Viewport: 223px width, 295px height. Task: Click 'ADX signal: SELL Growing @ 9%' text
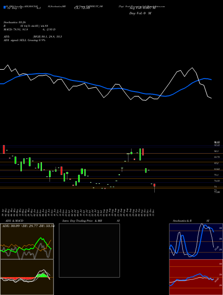pyautogui.click(x=25, y=40)
